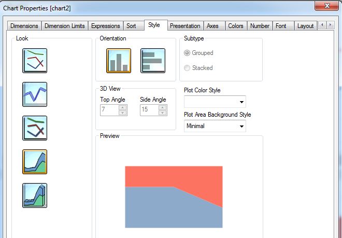This screenshot has height=238, width=342.
Task: Select the Grouped subtype radio button
Action: [188, 53]
